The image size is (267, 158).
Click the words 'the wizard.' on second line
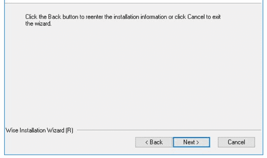[x=38, y=24]
